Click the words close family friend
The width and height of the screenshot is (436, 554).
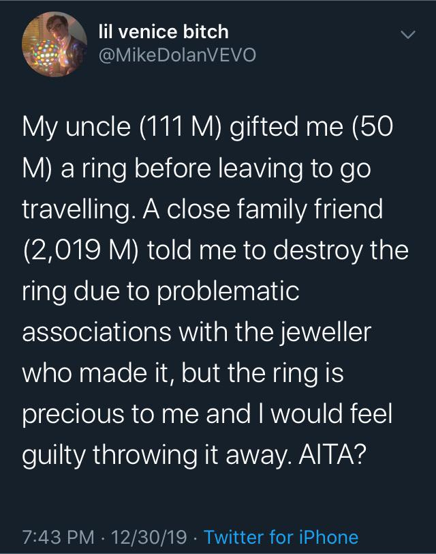coord(275,209)
